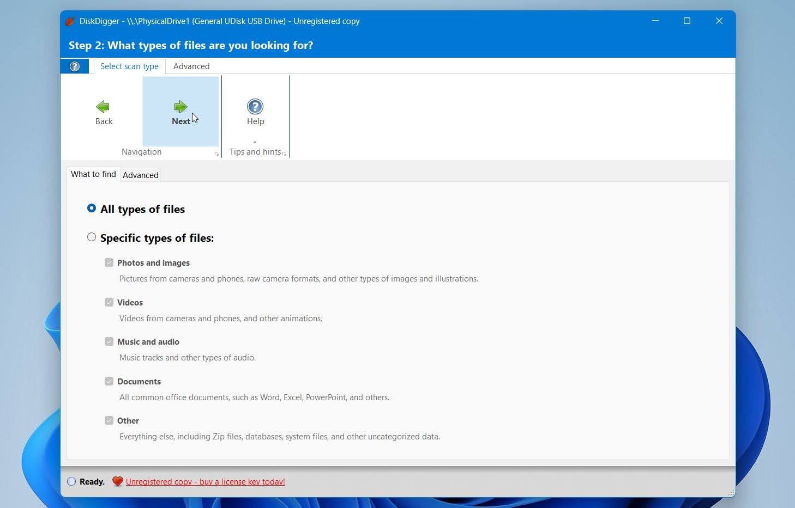The height and width of the screenshot is (508, 795).
Task: Maximize the DiskDigger window
Action: (687, 21)
